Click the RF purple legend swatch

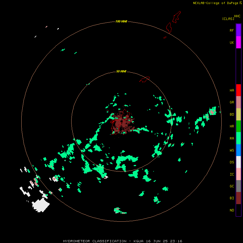(238, 30)
